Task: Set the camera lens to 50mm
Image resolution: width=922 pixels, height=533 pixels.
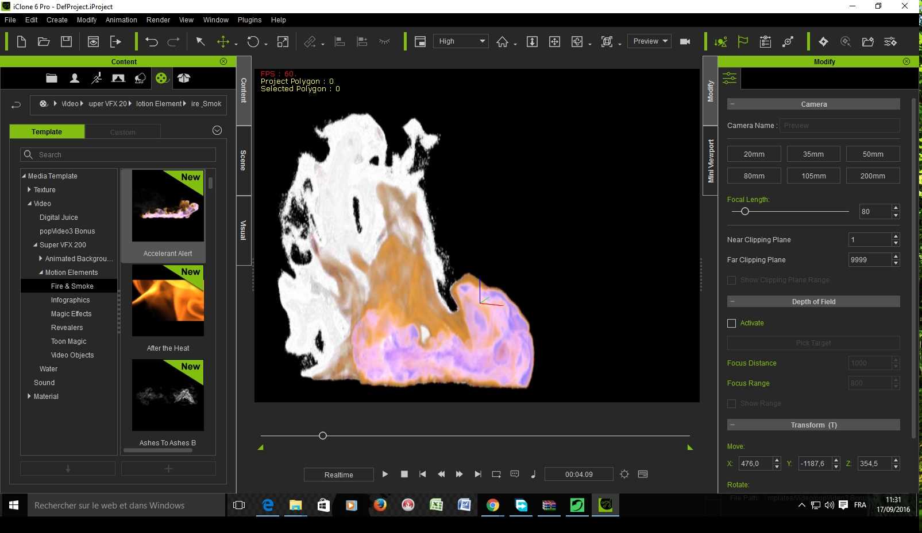Action: 872,154
